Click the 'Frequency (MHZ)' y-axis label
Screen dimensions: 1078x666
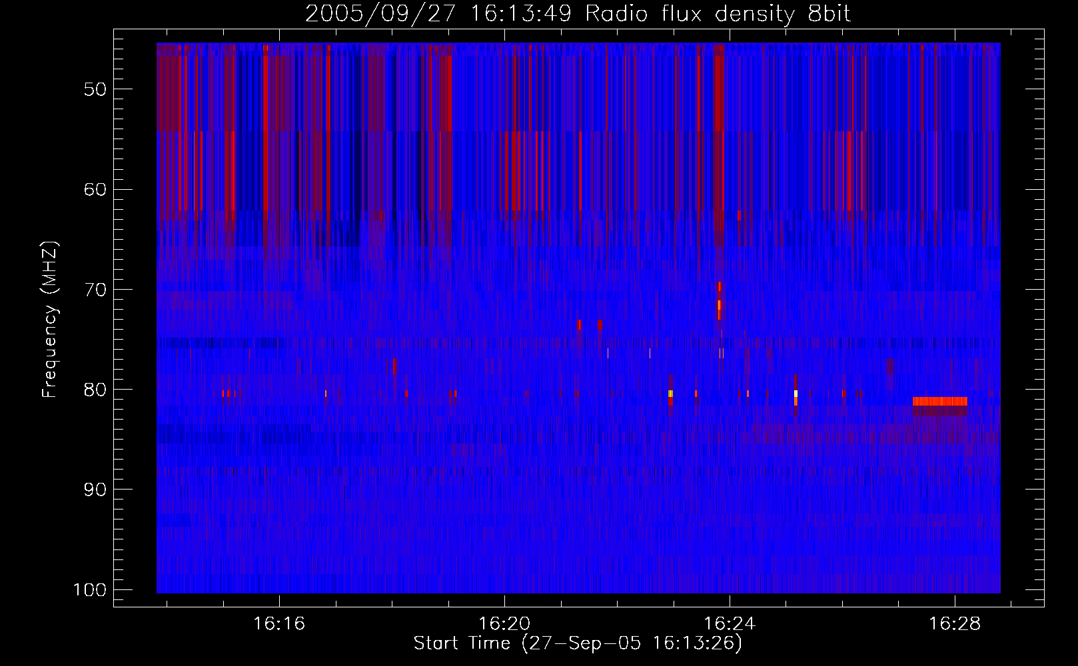point(50,320)
